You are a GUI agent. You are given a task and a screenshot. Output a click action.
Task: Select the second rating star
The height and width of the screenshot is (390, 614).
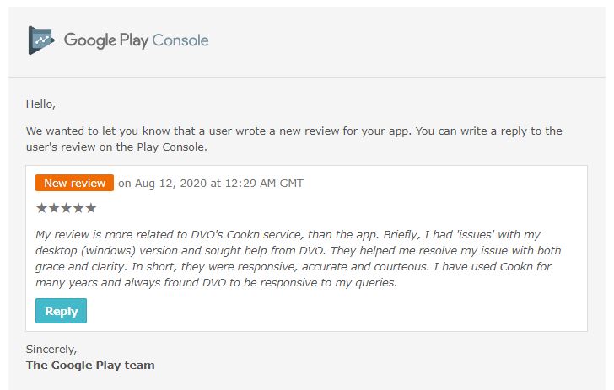click(54, 208)
